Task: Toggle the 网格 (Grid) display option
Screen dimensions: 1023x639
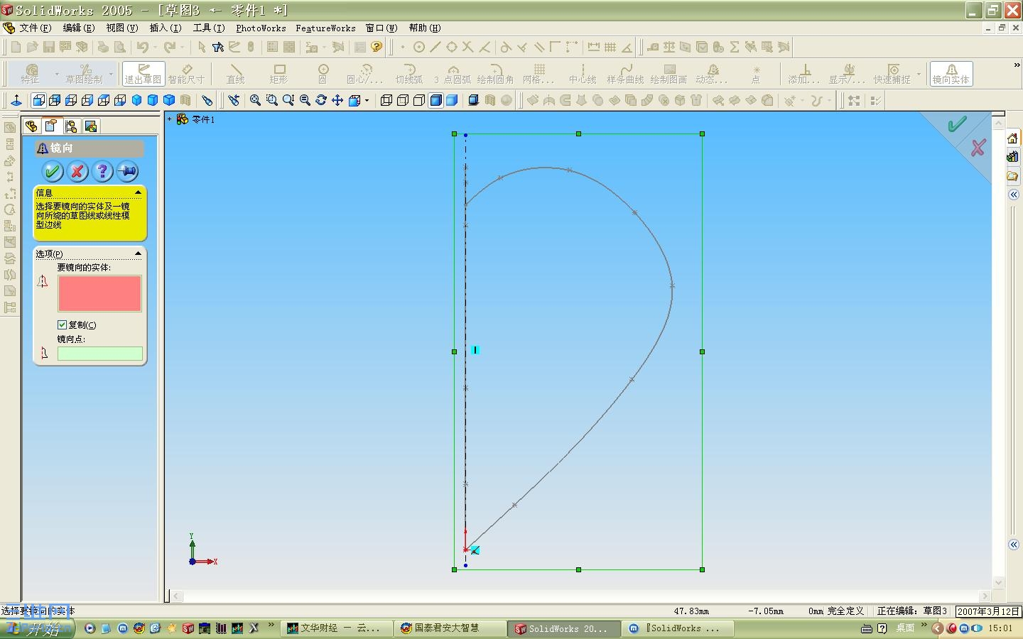Action: (538, 74)
